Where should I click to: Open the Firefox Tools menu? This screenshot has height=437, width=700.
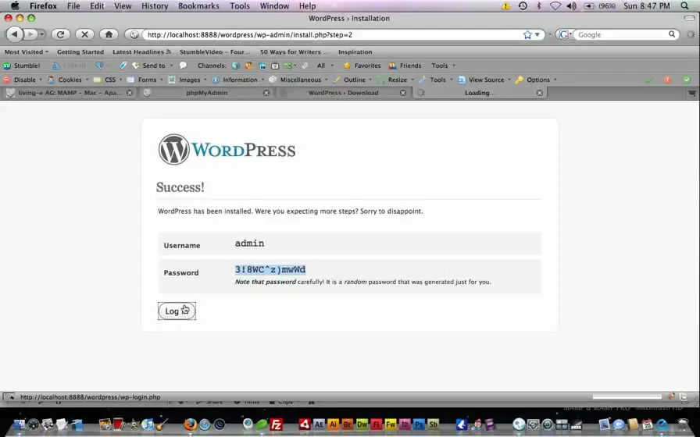(240, 5)
